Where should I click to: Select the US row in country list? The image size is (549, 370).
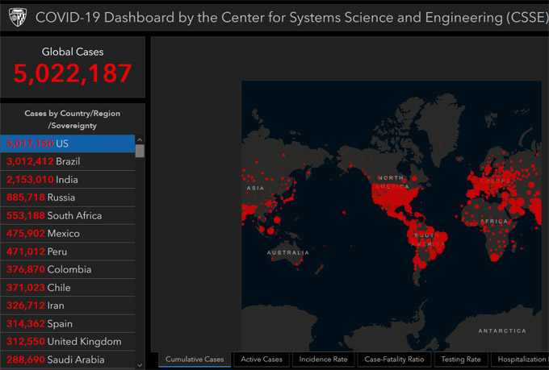pos(68,143)
